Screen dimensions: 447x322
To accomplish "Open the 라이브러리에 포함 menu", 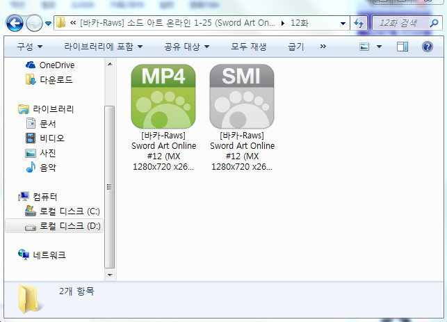I will [x=103, y=47].
